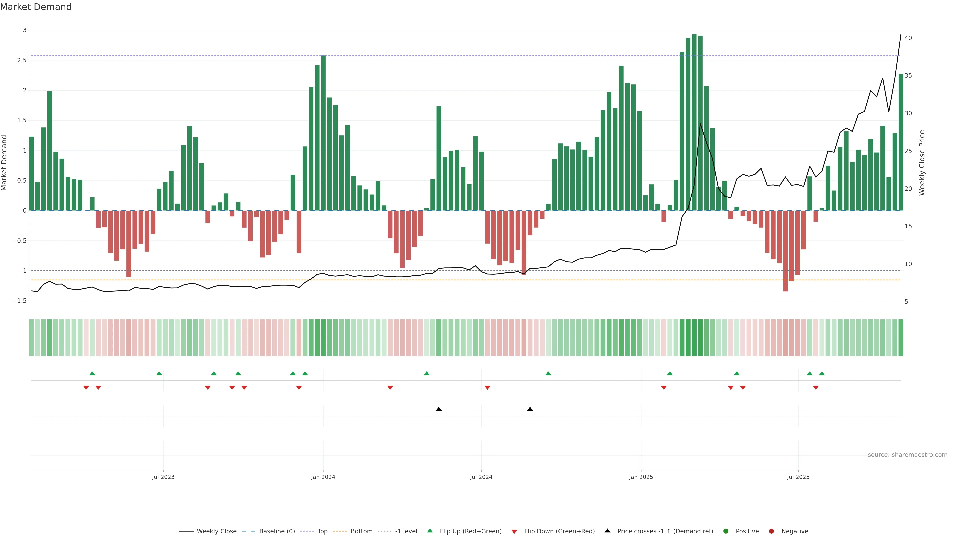Toggle the Top dotted line legend entry

pos(322,531)
